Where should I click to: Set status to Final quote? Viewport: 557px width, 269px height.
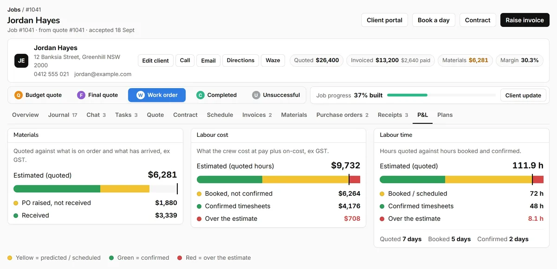97,95
